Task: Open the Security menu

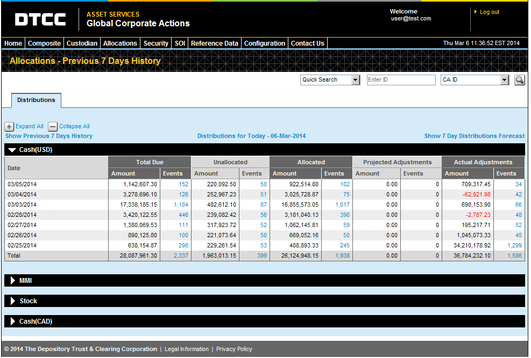Action: point(155,43)
